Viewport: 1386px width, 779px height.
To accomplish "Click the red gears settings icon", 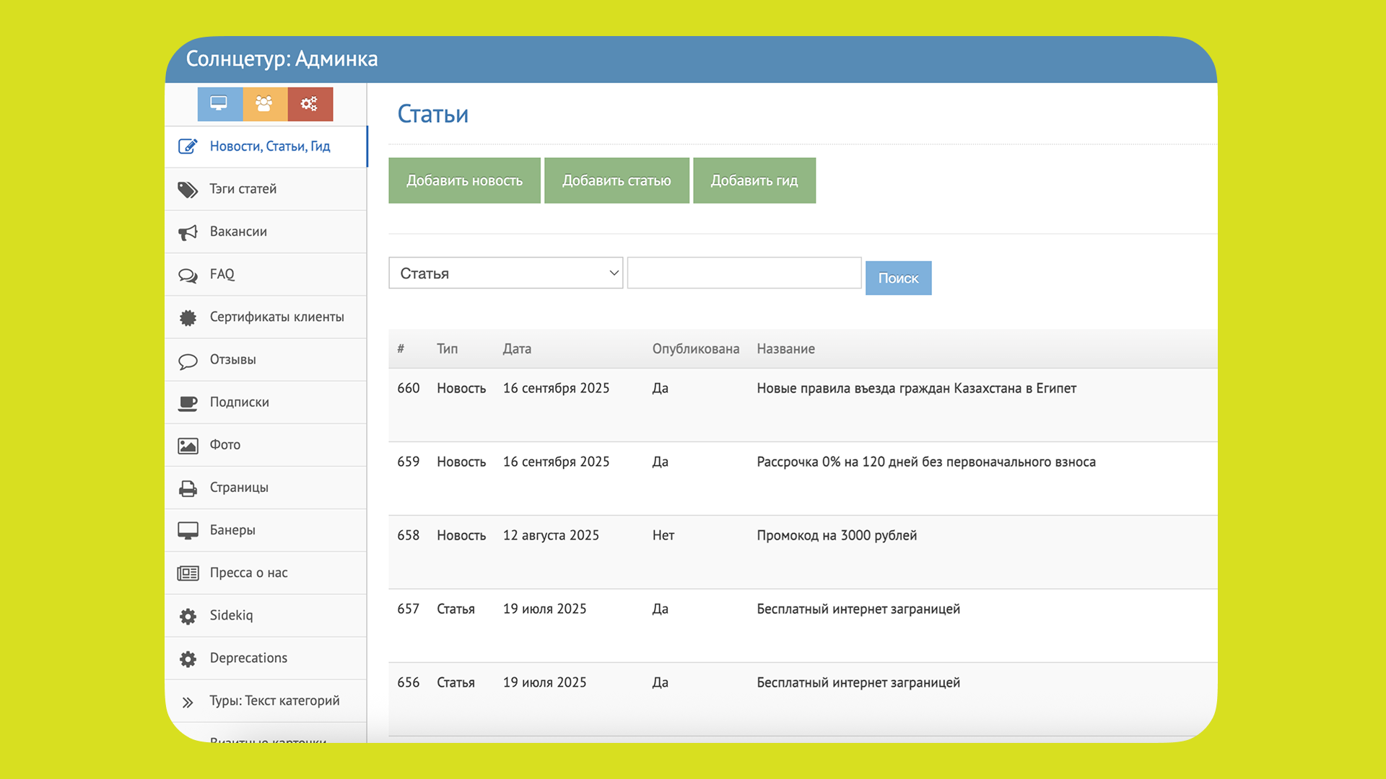I will tap(310, 104).
